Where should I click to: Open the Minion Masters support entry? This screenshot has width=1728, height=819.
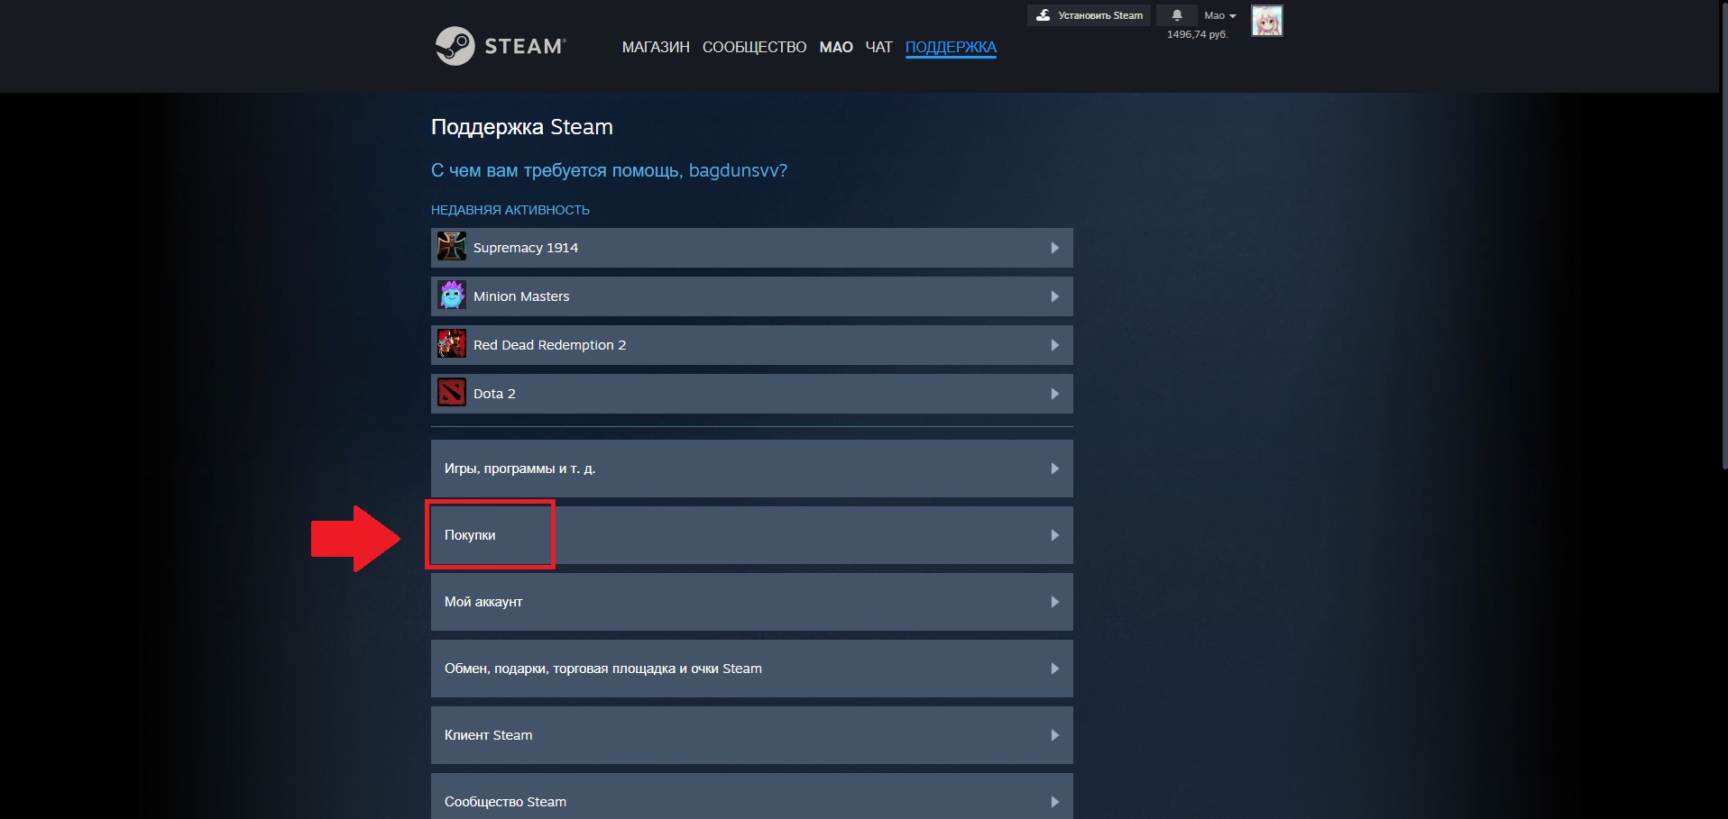point(752,296)
